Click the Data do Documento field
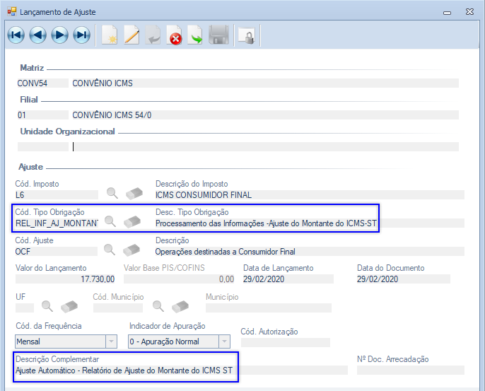Viewport: 485px width, 391px height. 403,279
